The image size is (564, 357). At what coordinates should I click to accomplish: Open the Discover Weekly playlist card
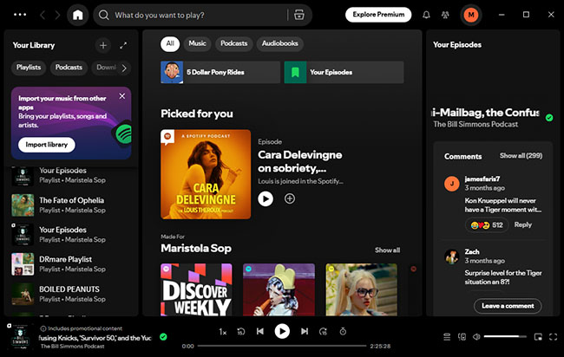[x=196, y=289]
